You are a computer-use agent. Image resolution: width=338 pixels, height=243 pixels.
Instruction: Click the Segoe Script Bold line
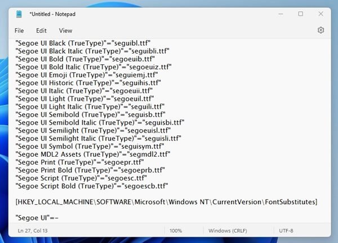92,186
